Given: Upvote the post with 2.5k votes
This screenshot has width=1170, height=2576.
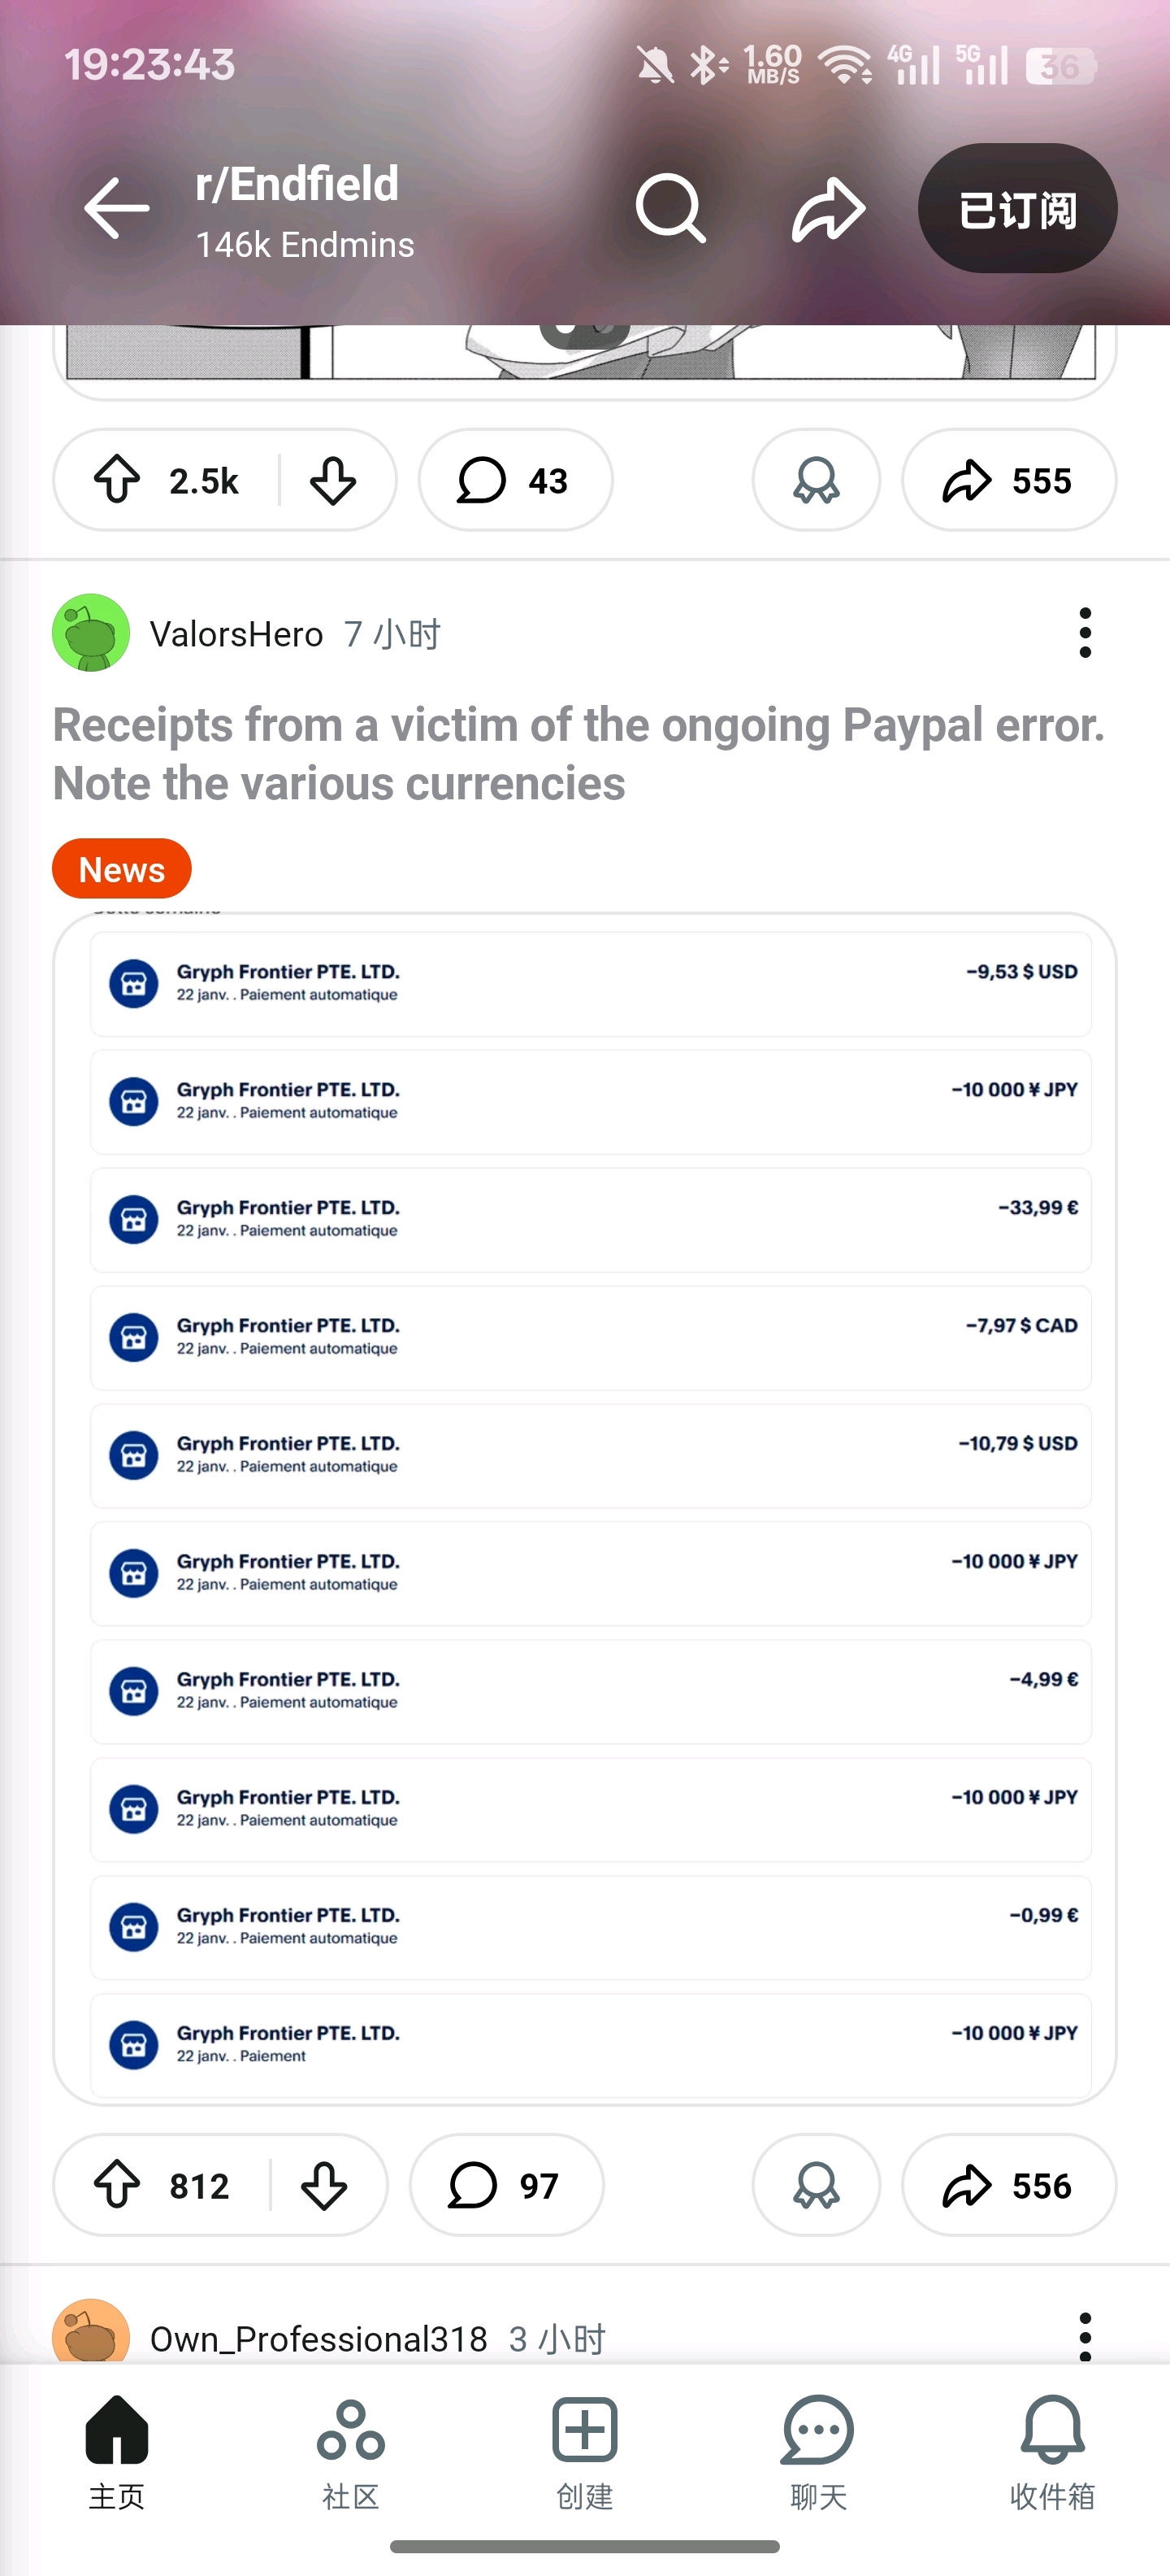Looking at the screenshot, I should click(118, 480).
